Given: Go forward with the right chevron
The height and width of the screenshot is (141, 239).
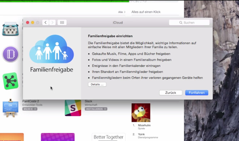Looking at the screenshot, I should (x=52, y=22).
